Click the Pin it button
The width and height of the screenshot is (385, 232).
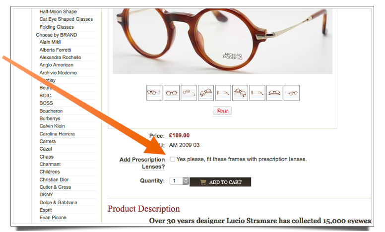point(222,111)
